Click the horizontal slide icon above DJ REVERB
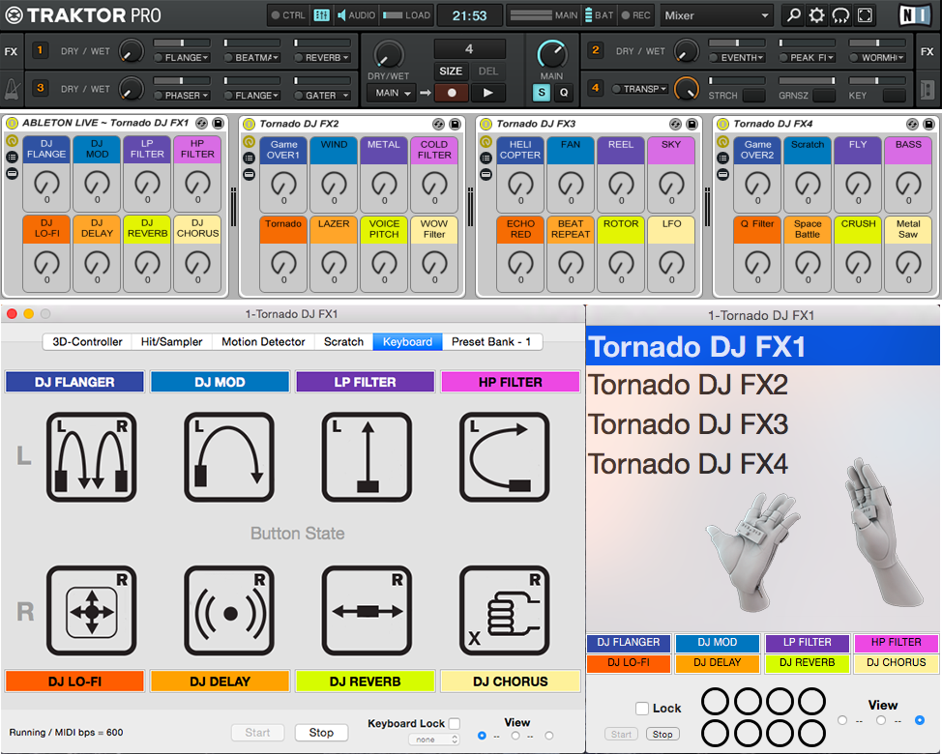 [368, 611]
